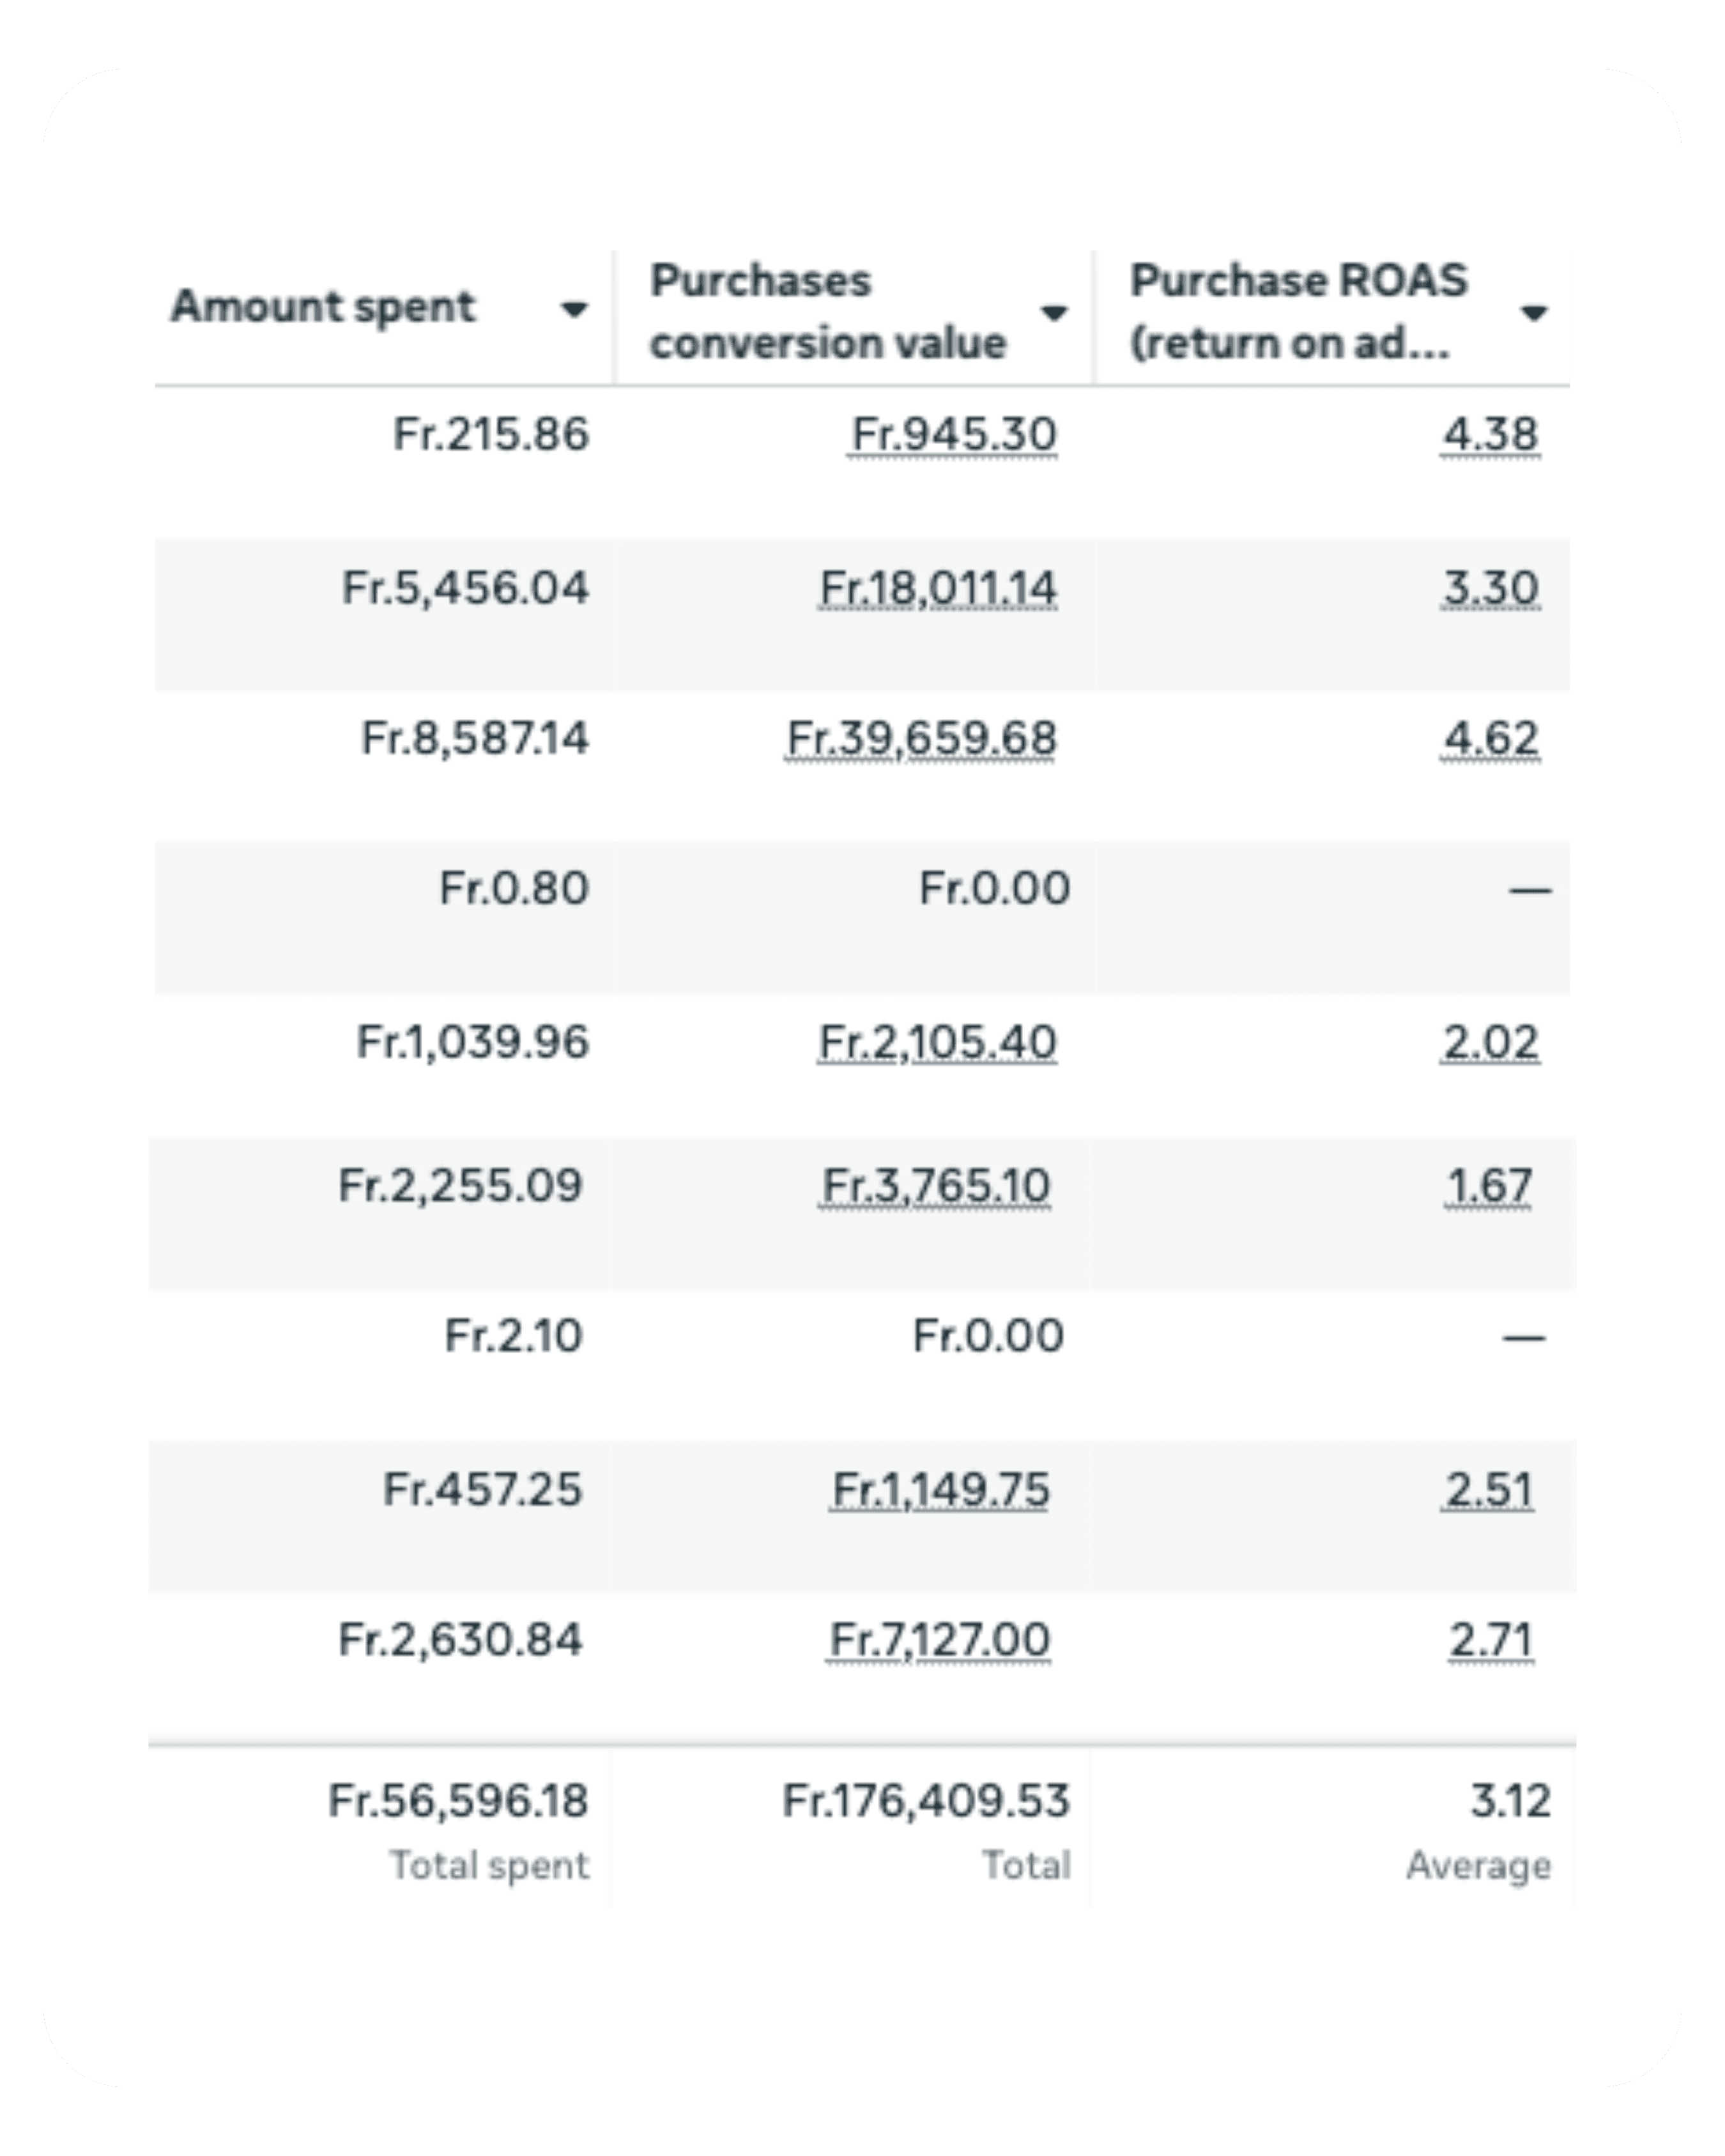Open the Fr.39,659.68 conversion value link
This screenshot has height=2156, width=1725.
pos(921,739)
